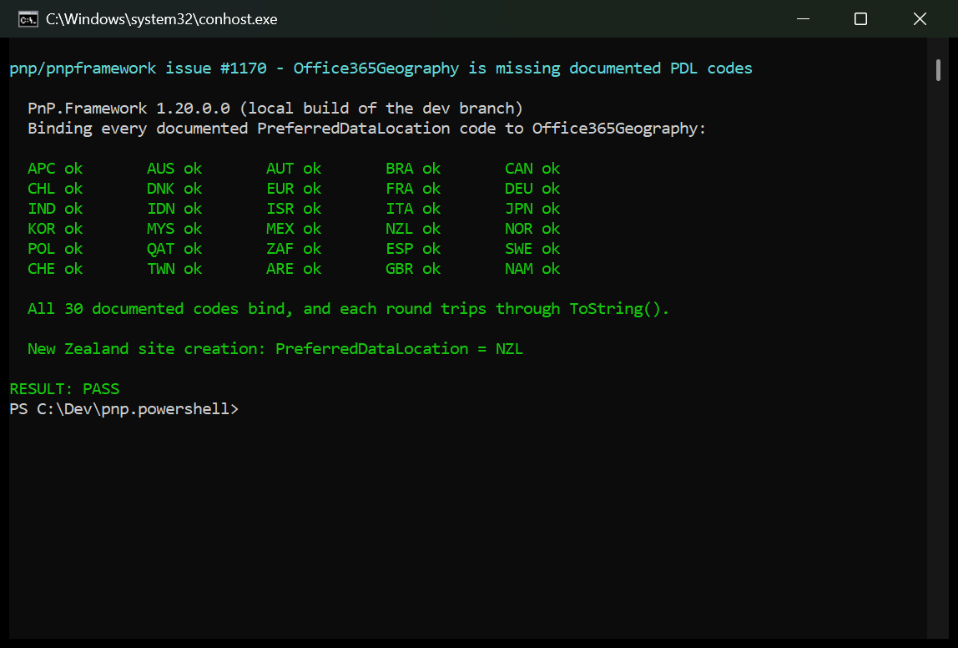Click the 'RESULT: PASS' line
Screen dimensions: 958x648
64,389
